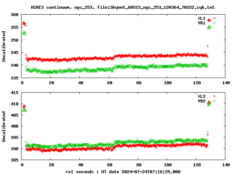This screenshot has width=233, height=175.
Task: Click the rel seconds UT date axis label
Action: pos(123,172)
